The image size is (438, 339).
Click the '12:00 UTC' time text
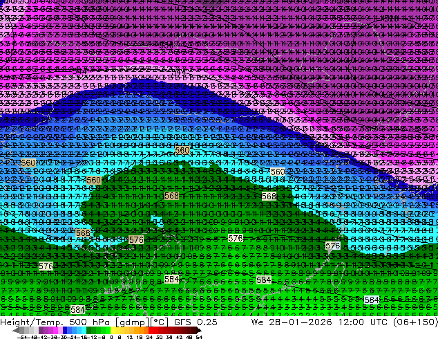tap(363, 322)
